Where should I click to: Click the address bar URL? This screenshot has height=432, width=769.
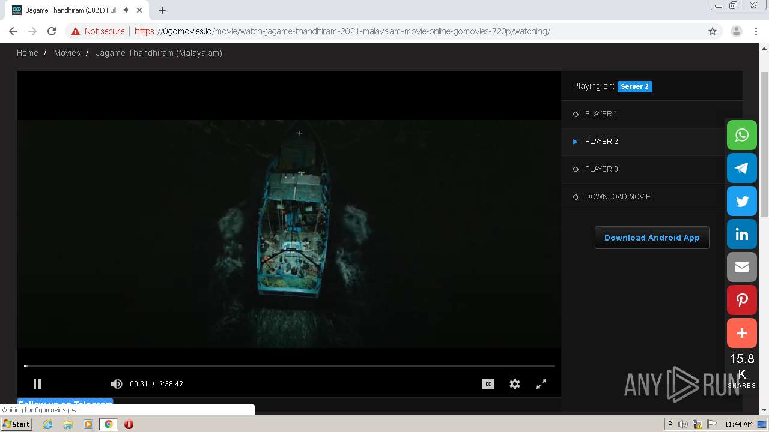(x=342, y=31)
